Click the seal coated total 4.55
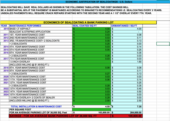Viewport: 170px width, 121px height. 91,106
